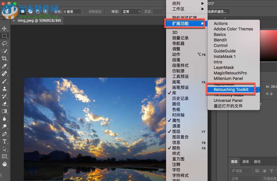Activate the Crop tool
This screenshot has width=277, height=181.
[4, 59]
